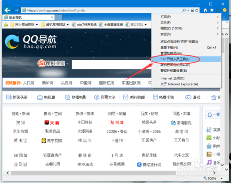
Task: Click the Sogou search engine logo
Action: 51,63
